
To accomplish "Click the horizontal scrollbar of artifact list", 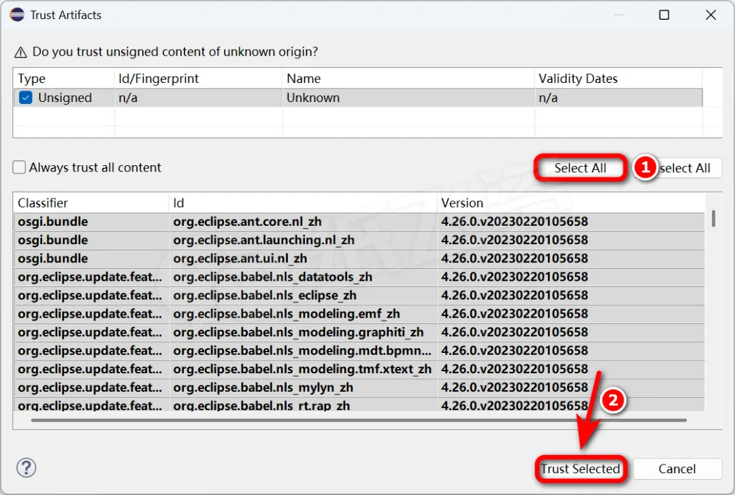I will [359, 420].
